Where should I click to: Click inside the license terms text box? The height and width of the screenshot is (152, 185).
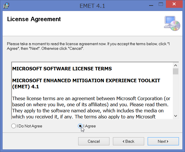92,91
